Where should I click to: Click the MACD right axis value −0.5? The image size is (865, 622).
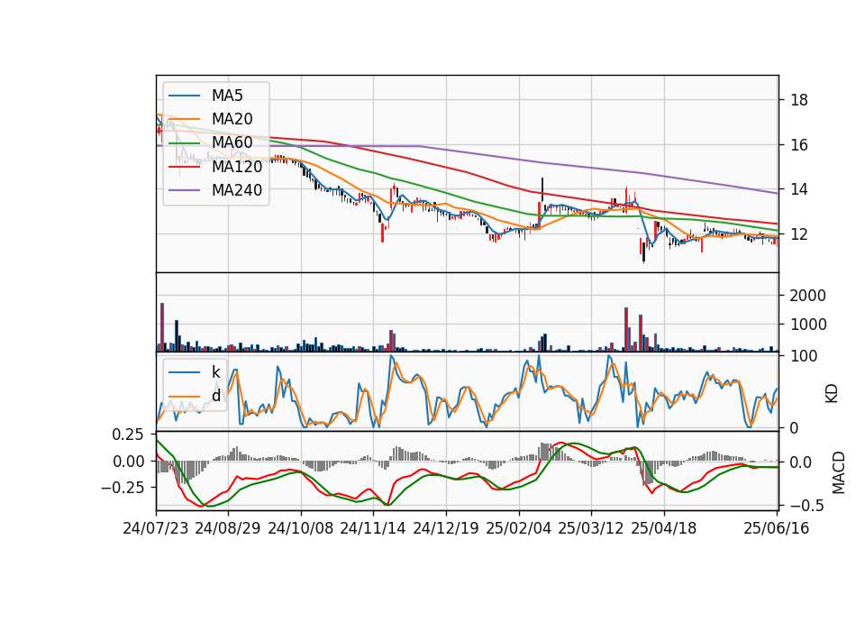pos(807,506)
